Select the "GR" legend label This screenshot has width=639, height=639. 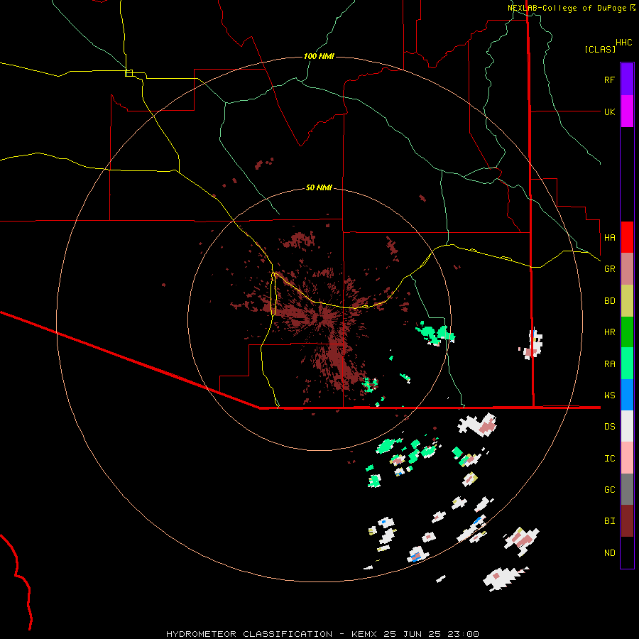[x=609, y=269]
